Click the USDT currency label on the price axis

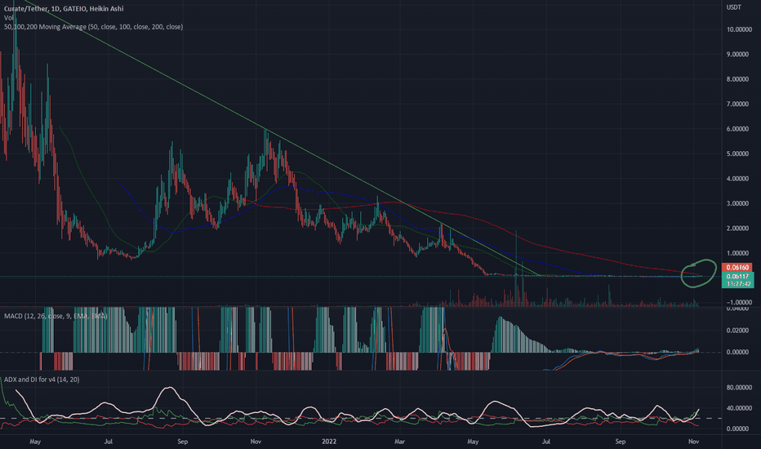click(733, 7)
